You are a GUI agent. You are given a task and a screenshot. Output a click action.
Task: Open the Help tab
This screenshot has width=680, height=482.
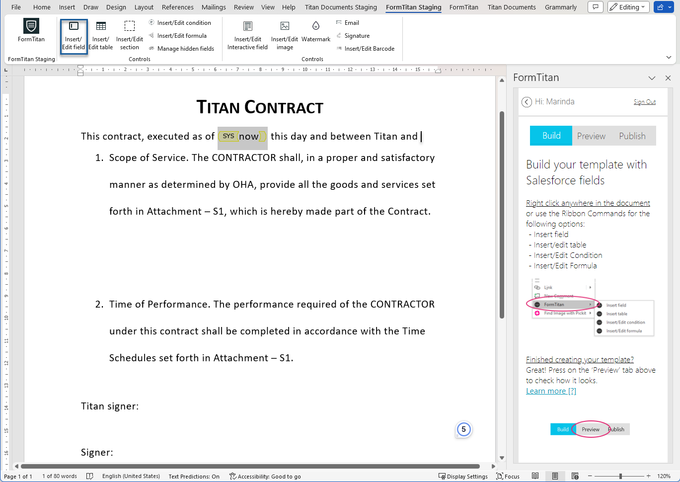pyautogui.click(x=289, y=7)
